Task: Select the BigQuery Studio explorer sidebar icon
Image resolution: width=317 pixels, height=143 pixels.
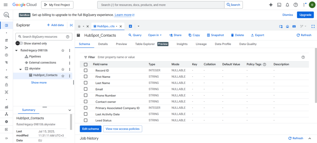Action: [7, 25]
